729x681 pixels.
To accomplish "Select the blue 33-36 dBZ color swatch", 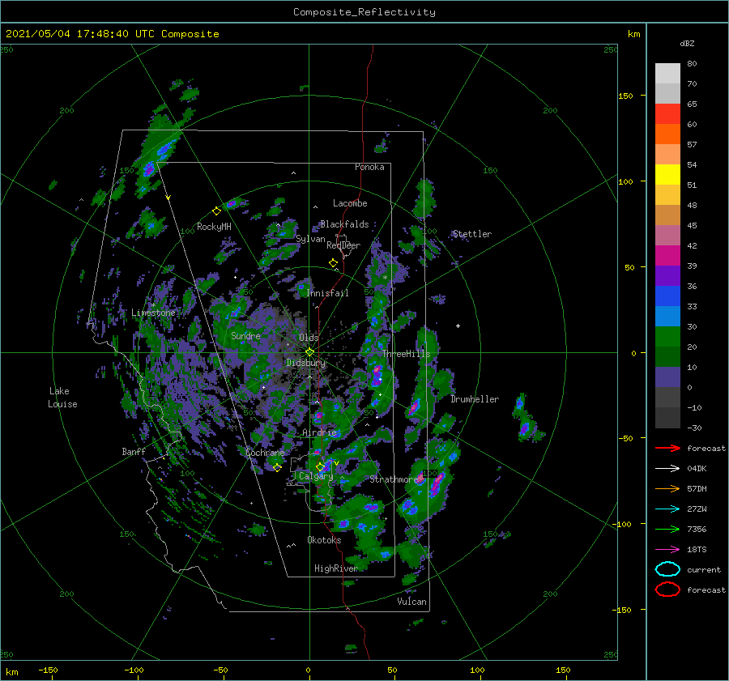I will [667, 296].
